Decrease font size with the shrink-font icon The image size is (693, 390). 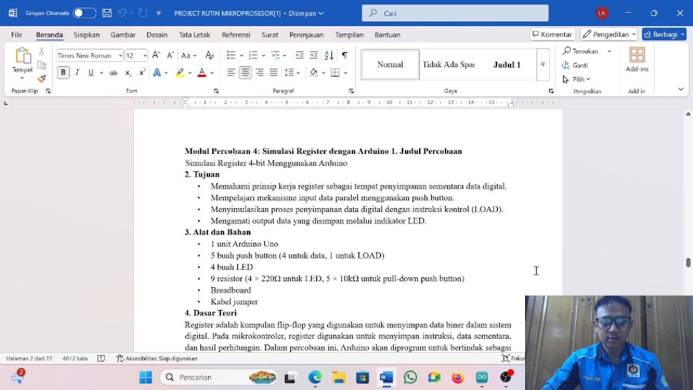(170, 55)
